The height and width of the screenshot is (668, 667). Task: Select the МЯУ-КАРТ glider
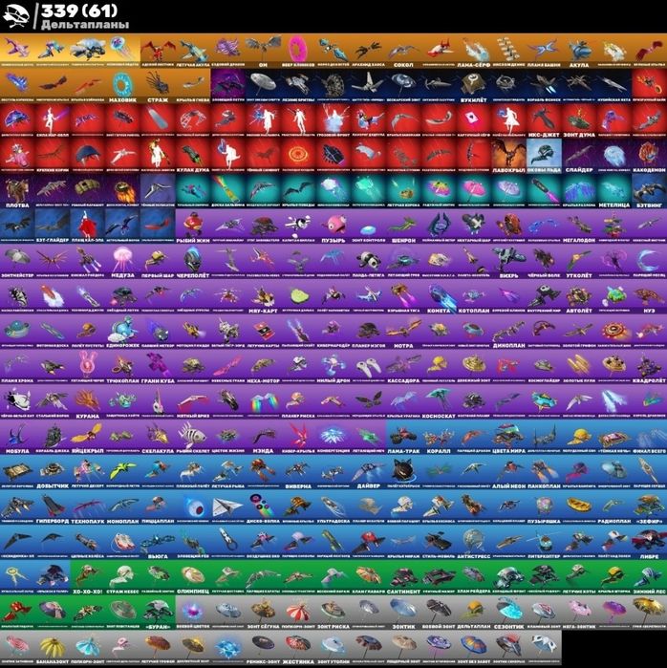click(263, 296)
